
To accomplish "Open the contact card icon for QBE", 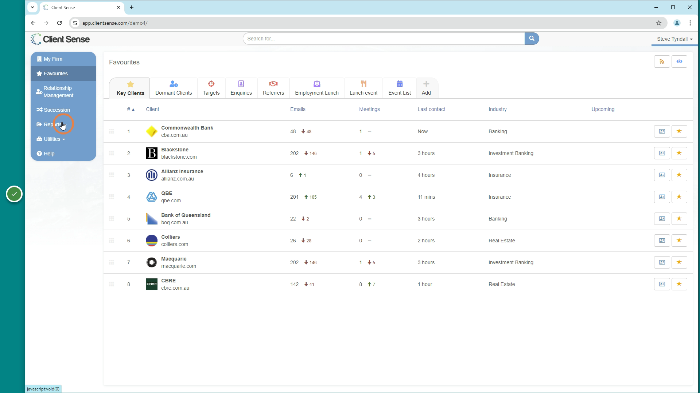I will coord(662,197).
